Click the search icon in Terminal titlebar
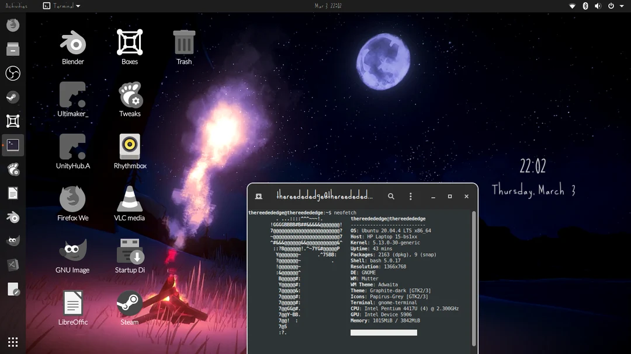This screenshot has height=354, width=631. coord(391,197)
